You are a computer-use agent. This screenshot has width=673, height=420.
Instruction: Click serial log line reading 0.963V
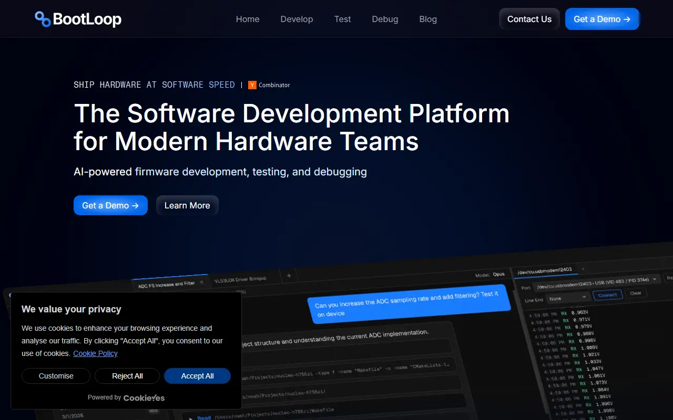(x=557, y=313)
